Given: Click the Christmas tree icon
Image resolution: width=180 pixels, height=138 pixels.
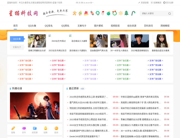Looking at the screenshot, I should (x=126, y=13).
